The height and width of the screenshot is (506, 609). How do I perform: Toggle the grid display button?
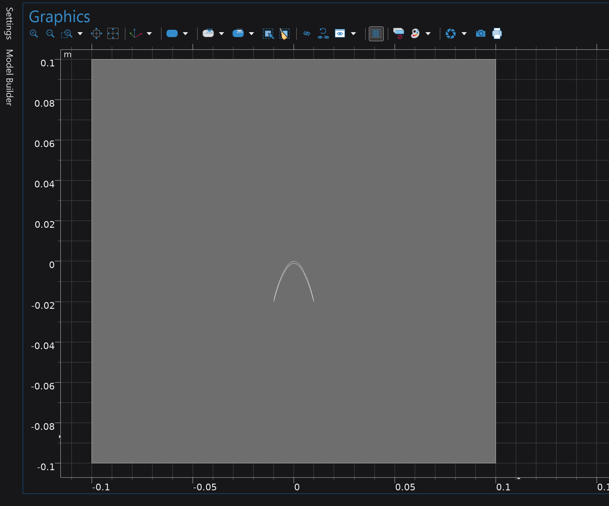coord(376,33)
